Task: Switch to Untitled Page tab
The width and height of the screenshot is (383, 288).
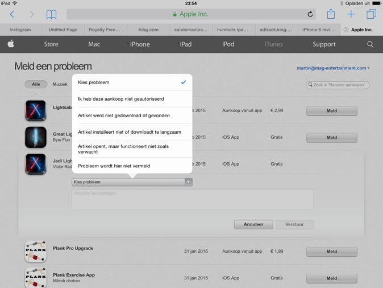Action: [x=63, y=30]
